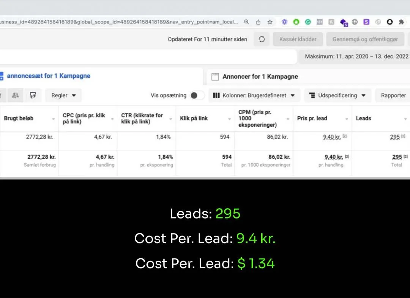This screenshot has height=298, width=410.
Task: Click the preview arrows icon next to Regler
Action: click(33, 95)
